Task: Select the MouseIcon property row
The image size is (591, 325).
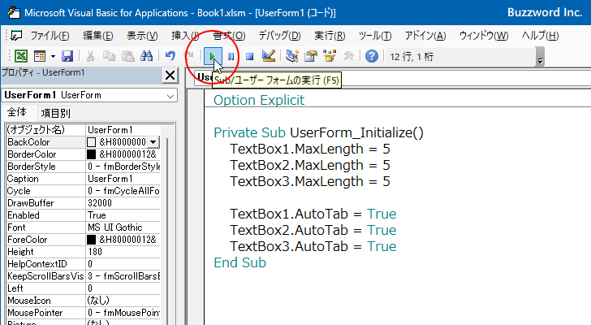Action: pos(84,301)
